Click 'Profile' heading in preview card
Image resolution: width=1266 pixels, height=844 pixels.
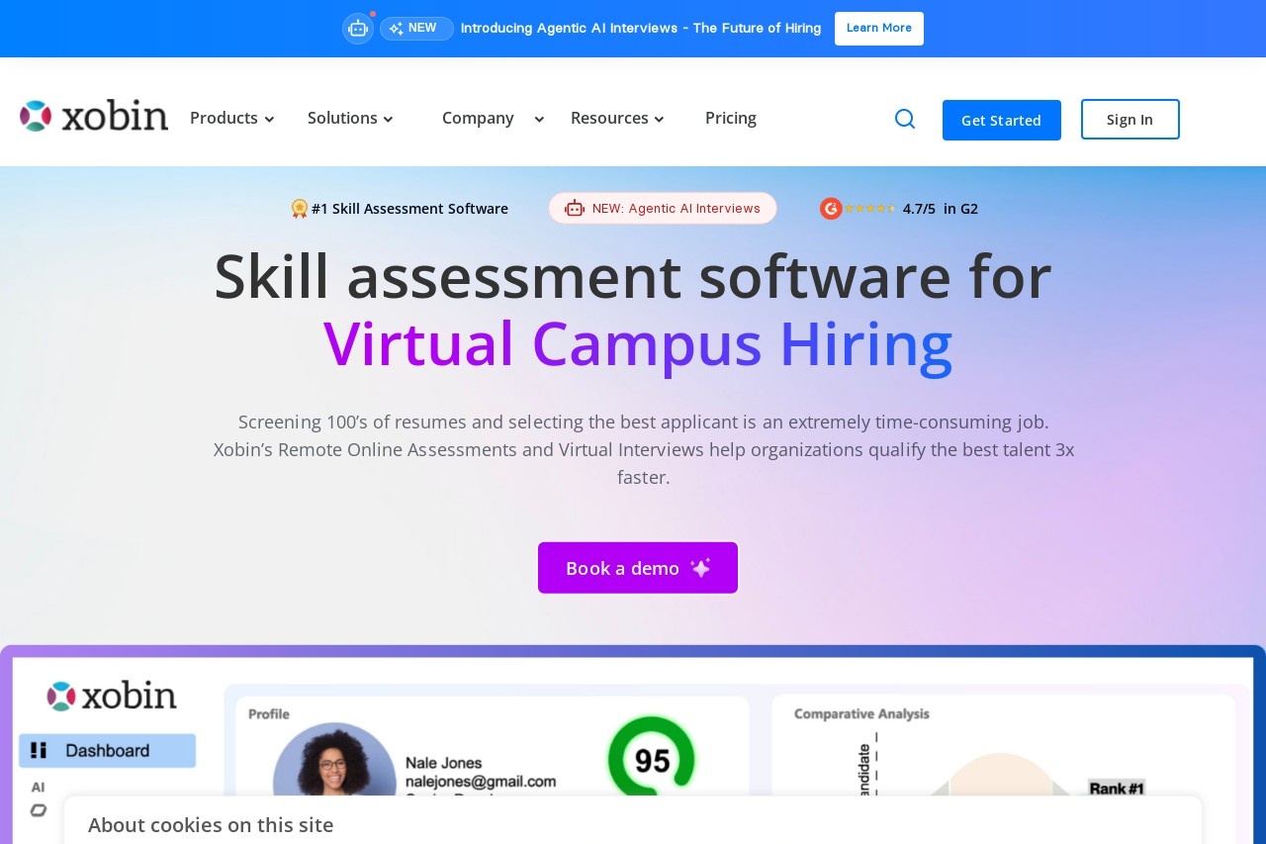pos(269,713)
